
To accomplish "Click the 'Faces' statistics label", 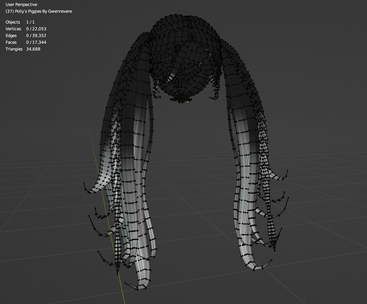I will tap(11, 42).
